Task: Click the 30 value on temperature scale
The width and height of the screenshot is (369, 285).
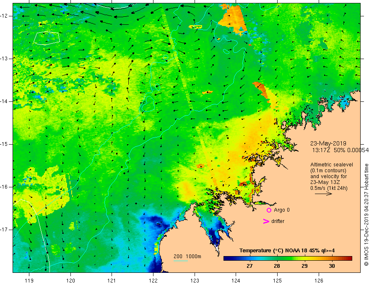Action: (332, 266)
